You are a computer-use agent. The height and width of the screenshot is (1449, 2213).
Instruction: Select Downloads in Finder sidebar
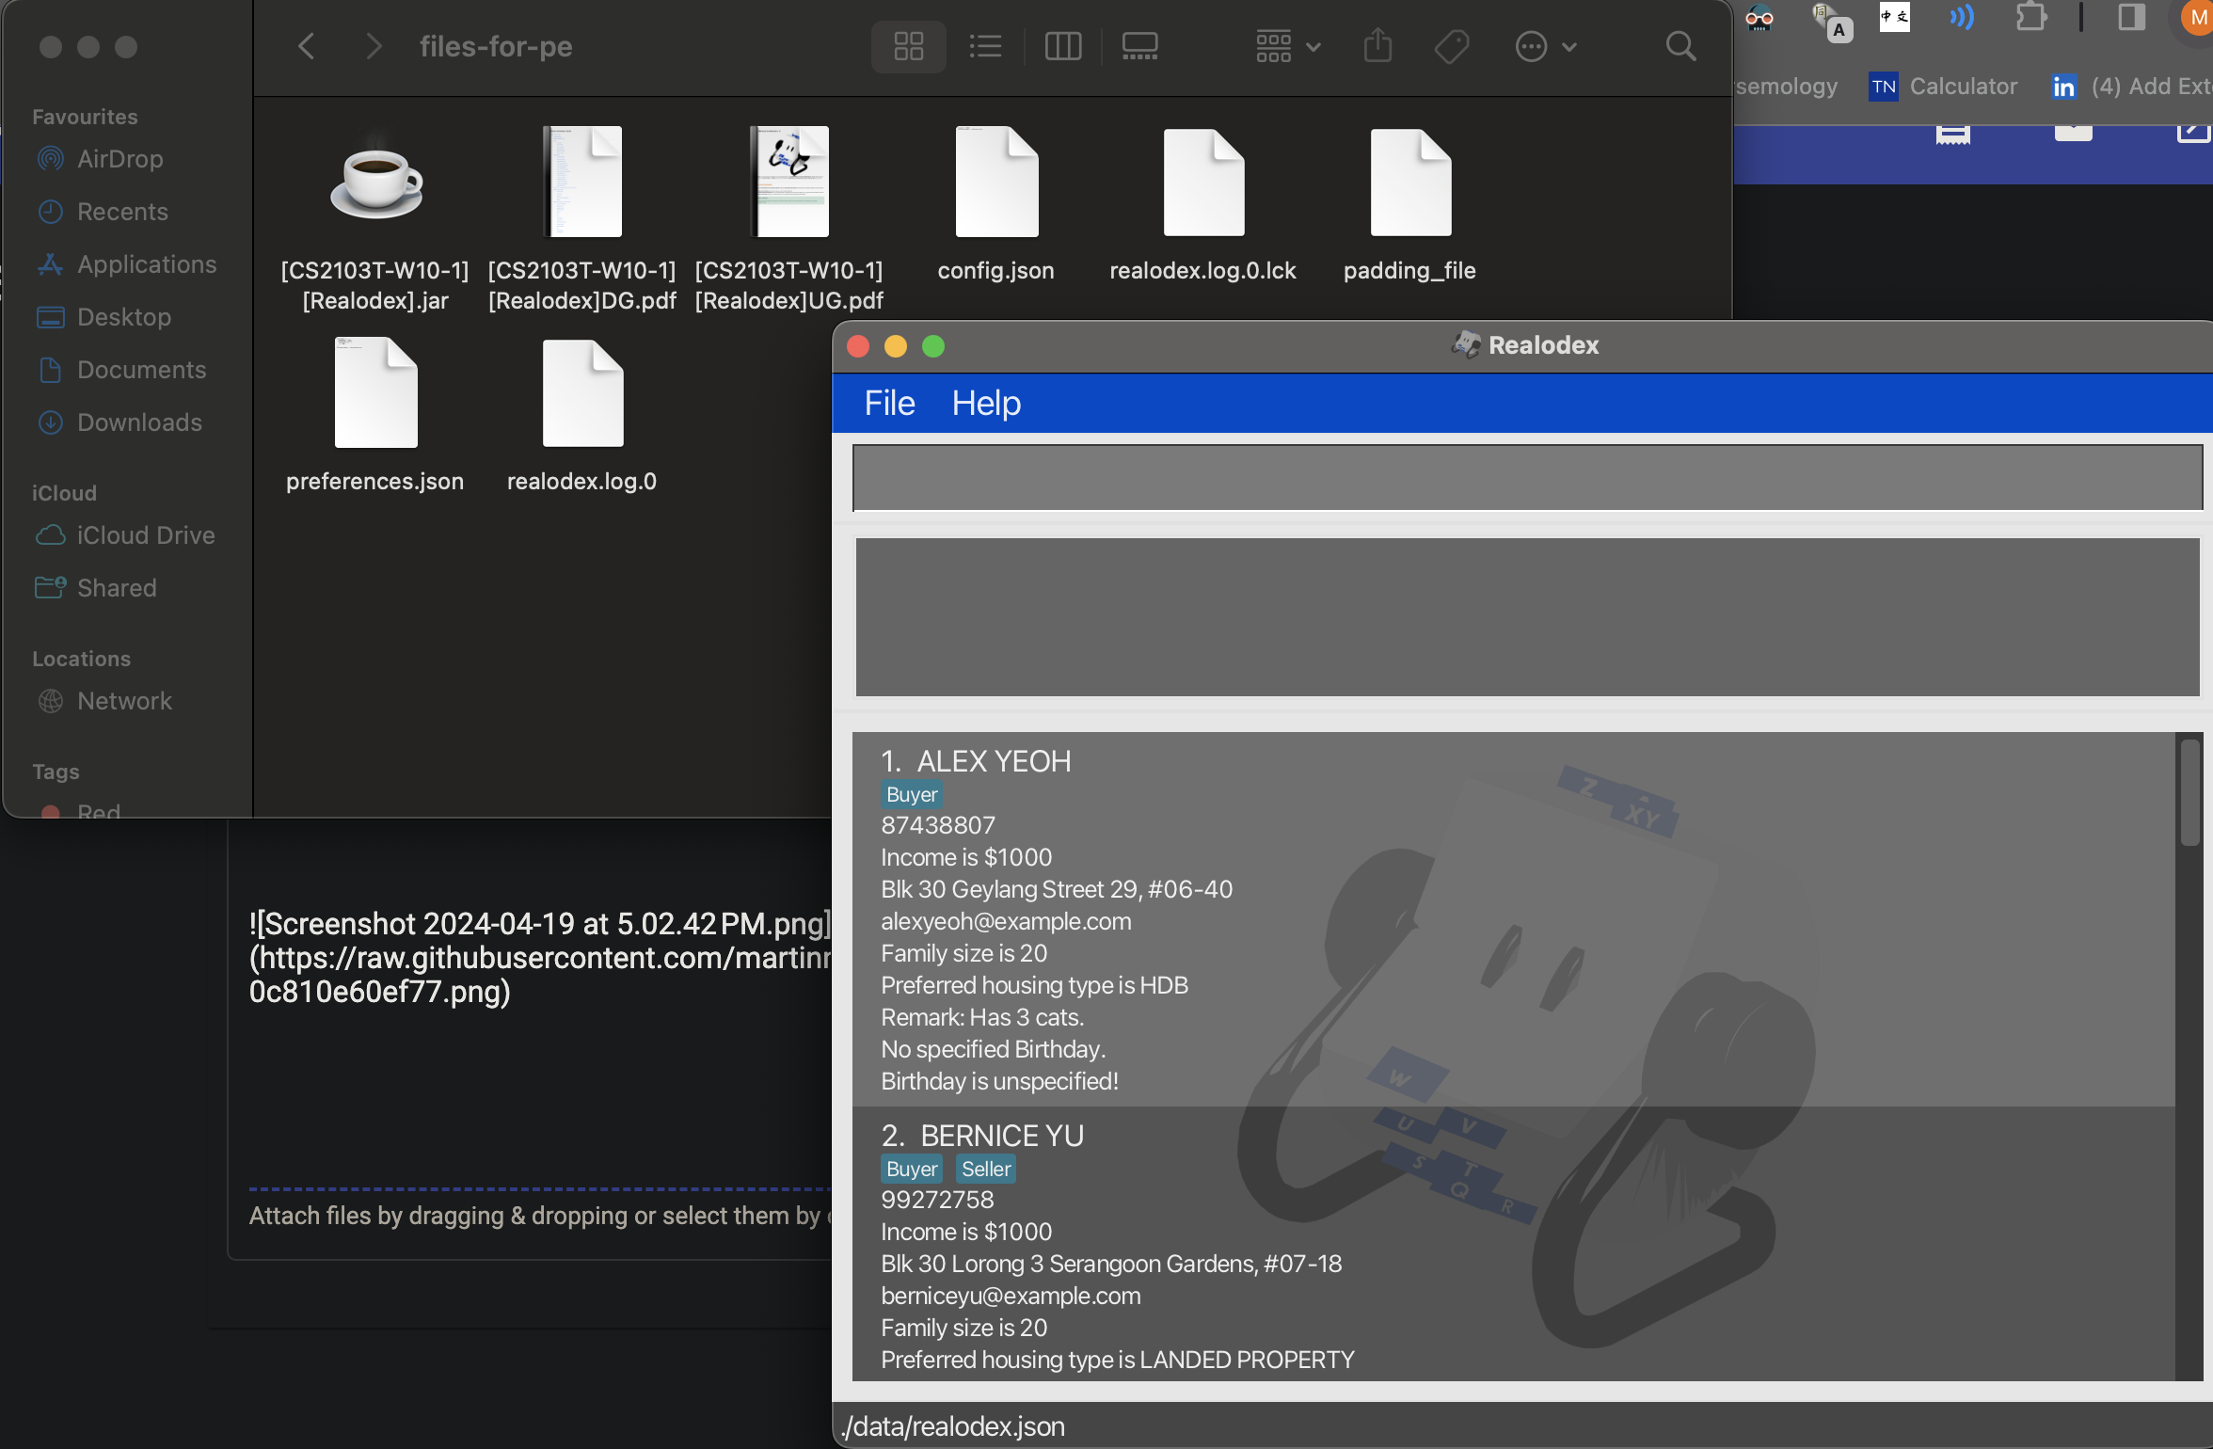click(139, 422)
